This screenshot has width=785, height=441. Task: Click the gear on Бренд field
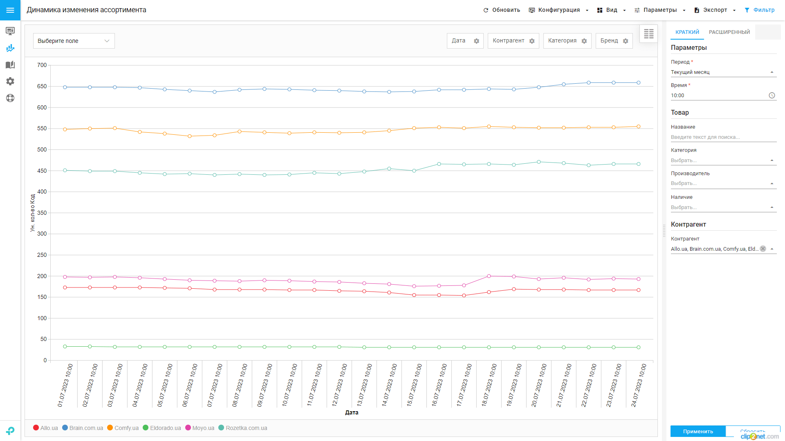[626, 41]
